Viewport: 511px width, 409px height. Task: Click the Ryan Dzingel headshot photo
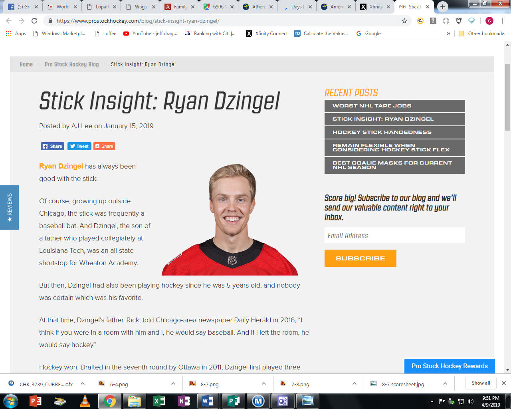(x=230, y=219)
